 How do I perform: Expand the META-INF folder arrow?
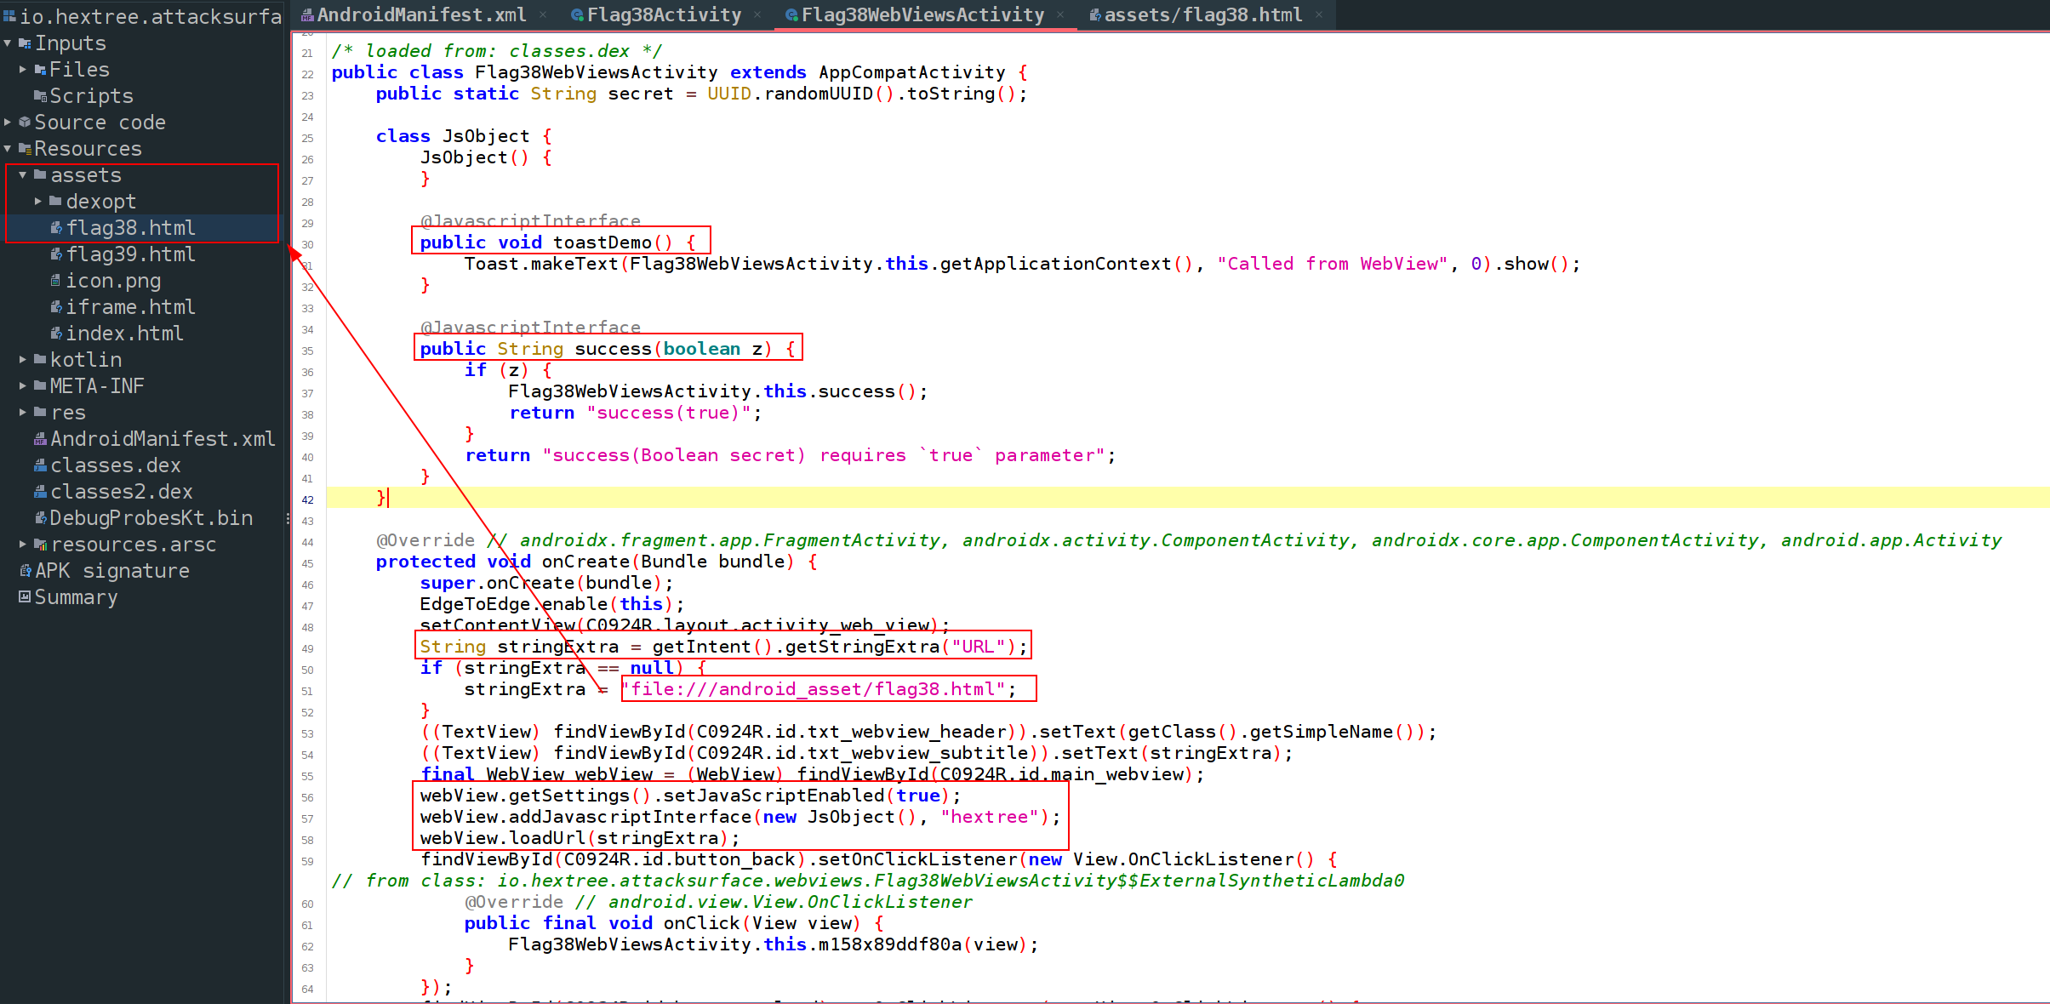(23, 386)
